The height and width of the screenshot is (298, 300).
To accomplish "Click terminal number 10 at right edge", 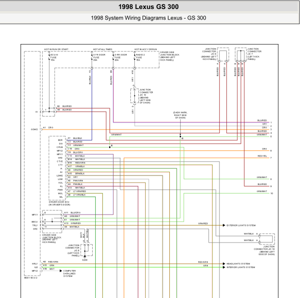I will (x=271, y=193).
